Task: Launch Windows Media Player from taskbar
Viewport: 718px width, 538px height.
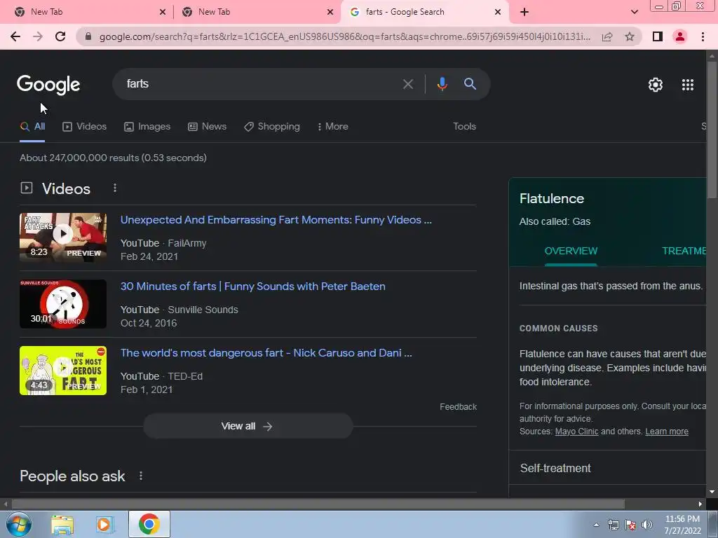Action: coord(104,525)
